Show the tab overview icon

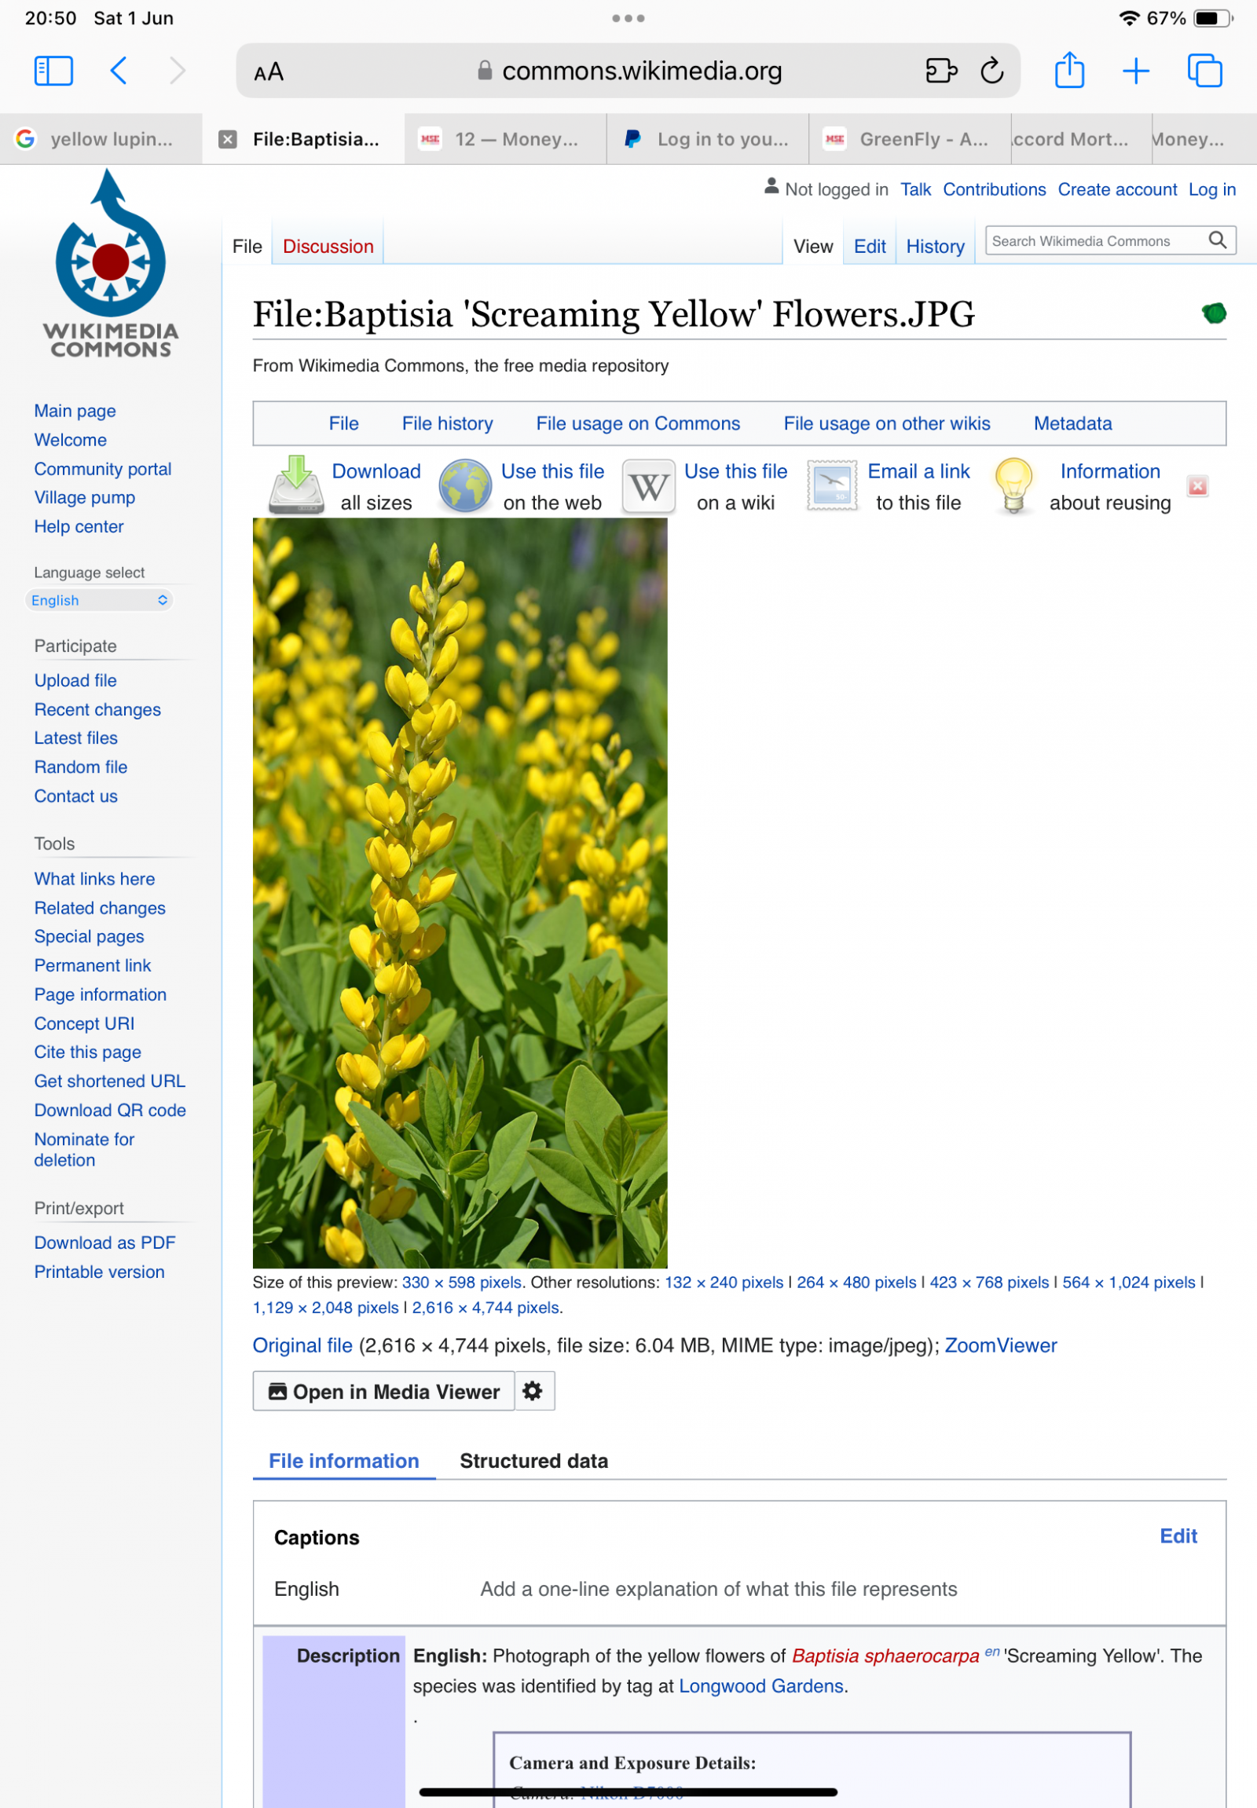pyautogui.click(x=1204, y=71)
